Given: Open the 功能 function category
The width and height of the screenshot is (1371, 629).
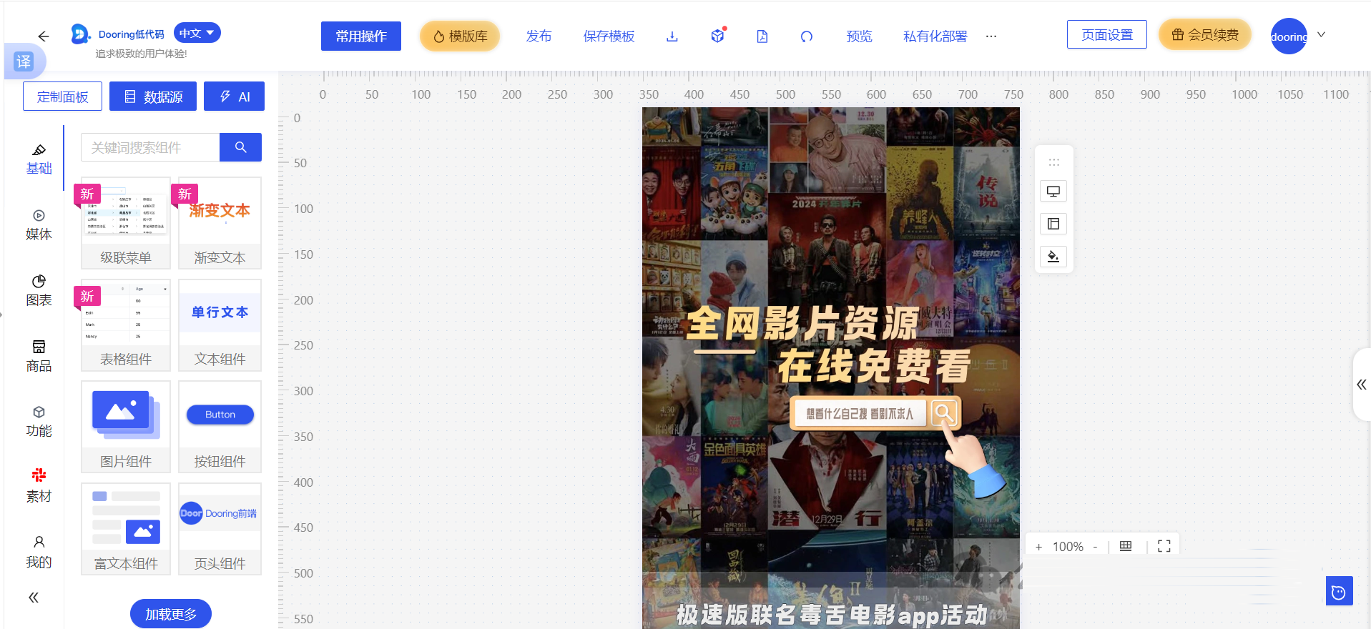Looking at the screenshot, I should tap(39, 422).
